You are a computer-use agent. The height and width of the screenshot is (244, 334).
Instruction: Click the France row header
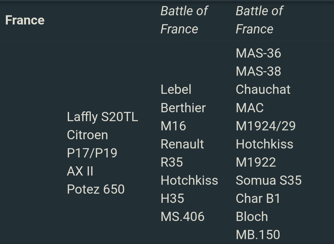(25, 20)
